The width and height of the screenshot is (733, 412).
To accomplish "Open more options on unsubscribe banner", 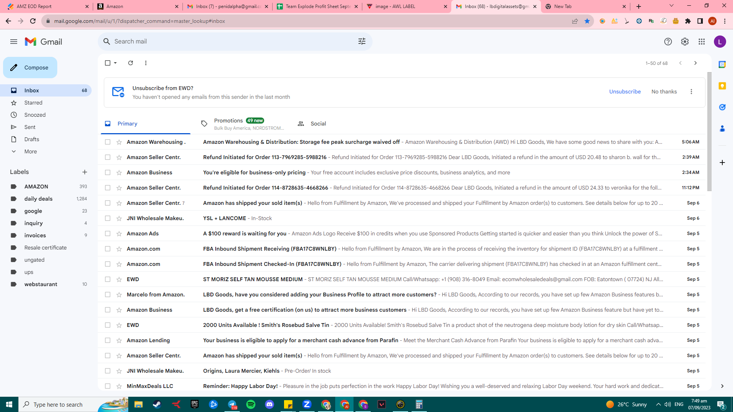I will 691,92.
